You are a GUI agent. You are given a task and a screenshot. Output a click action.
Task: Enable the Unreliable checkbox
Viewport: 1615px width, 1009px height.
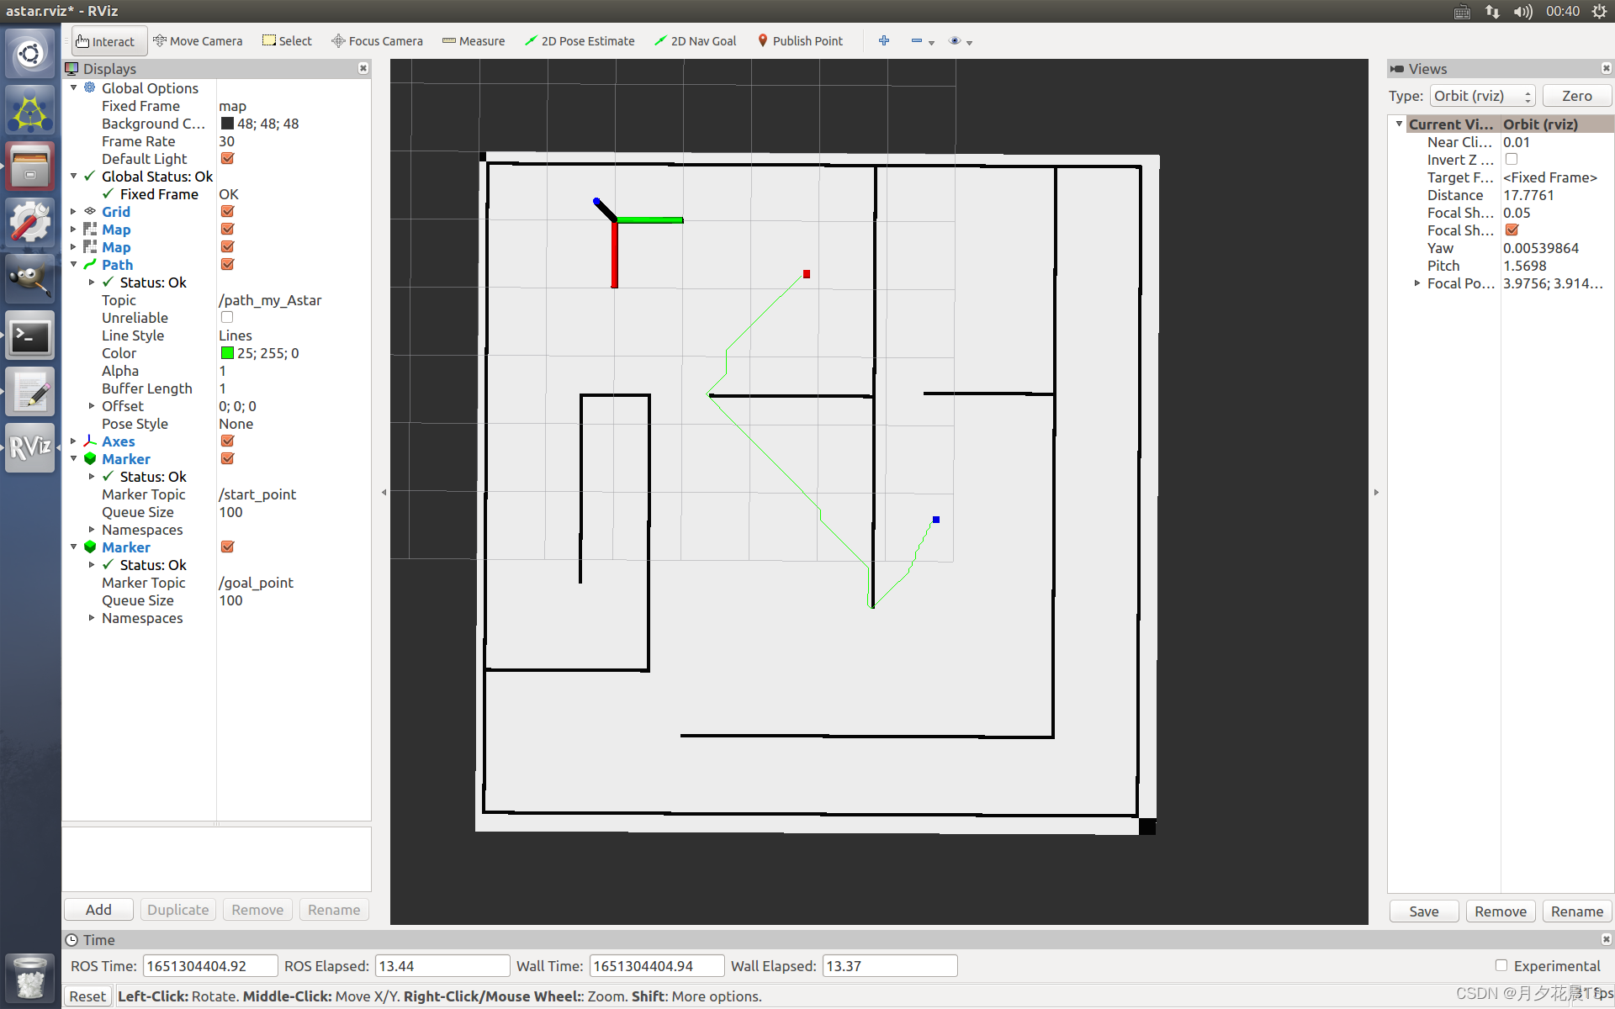click(x=227, y=317)
